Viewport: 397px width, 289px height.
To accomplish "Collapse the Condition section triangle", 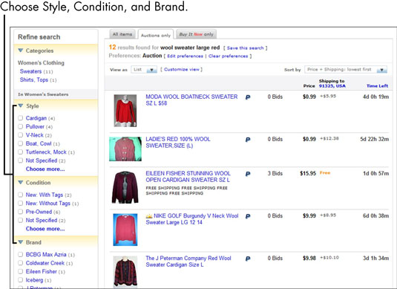I will [x=21, y=182].
